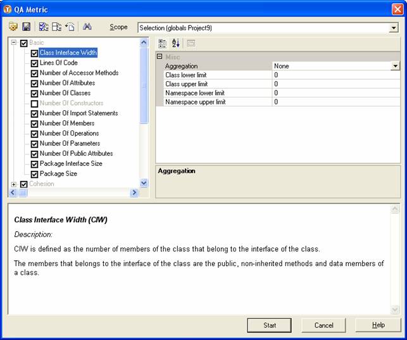Collapse the Misc property category

160,57
